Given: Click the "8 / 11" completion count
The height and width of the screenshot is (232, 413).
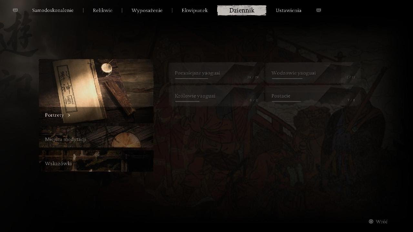Looking at the screenshot, I should [x=254, y=100].
